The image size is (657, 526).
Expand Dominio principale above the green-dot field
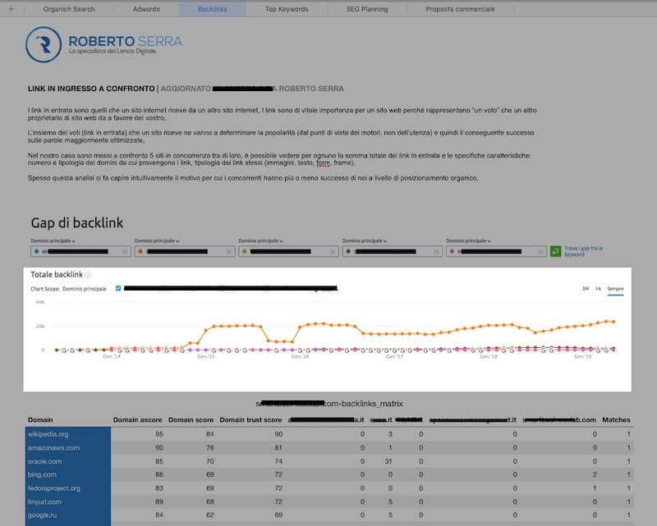click(260, 240)
